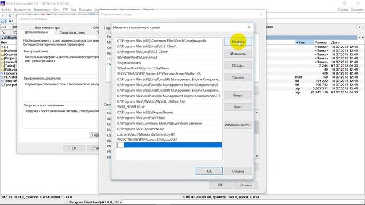Open the Справка menu
This screenshot has width=365, height=205.
(x=357, y=10)
